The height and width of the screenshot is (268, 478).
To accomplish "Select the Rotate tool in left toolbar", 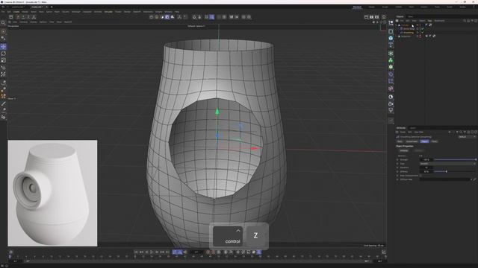I will [x=3, y=54].
